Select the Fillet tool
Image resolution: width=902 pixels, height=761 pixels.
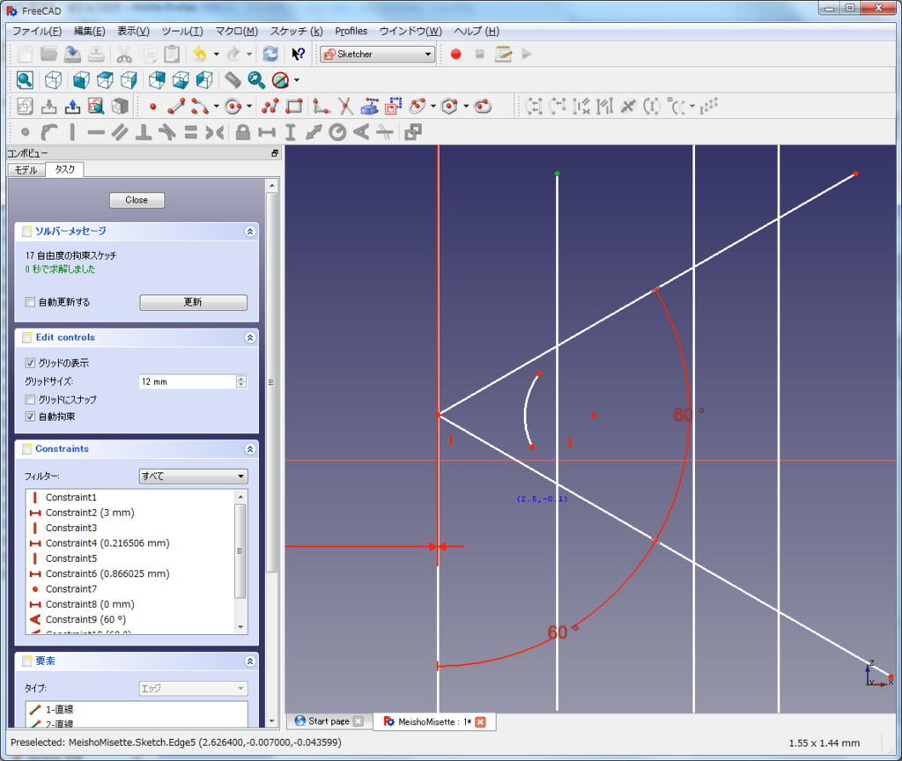(321, 107)
